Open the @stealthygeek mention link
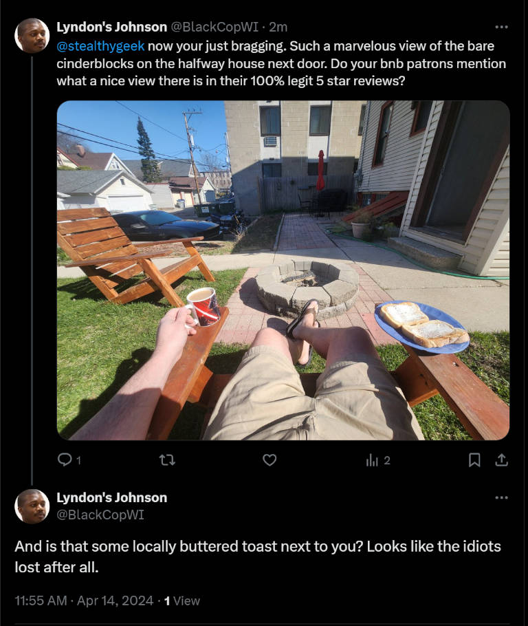Image resolution: width=528 pixels, height=626 pixels. (100, 46)
